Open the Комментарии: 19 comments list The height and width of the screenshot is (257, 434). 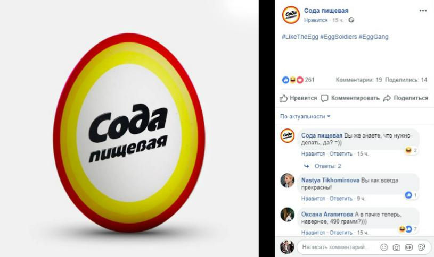click(359, 80)
